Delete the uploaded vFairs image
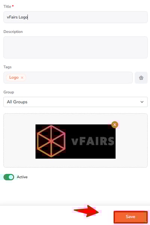 point(114,125)
